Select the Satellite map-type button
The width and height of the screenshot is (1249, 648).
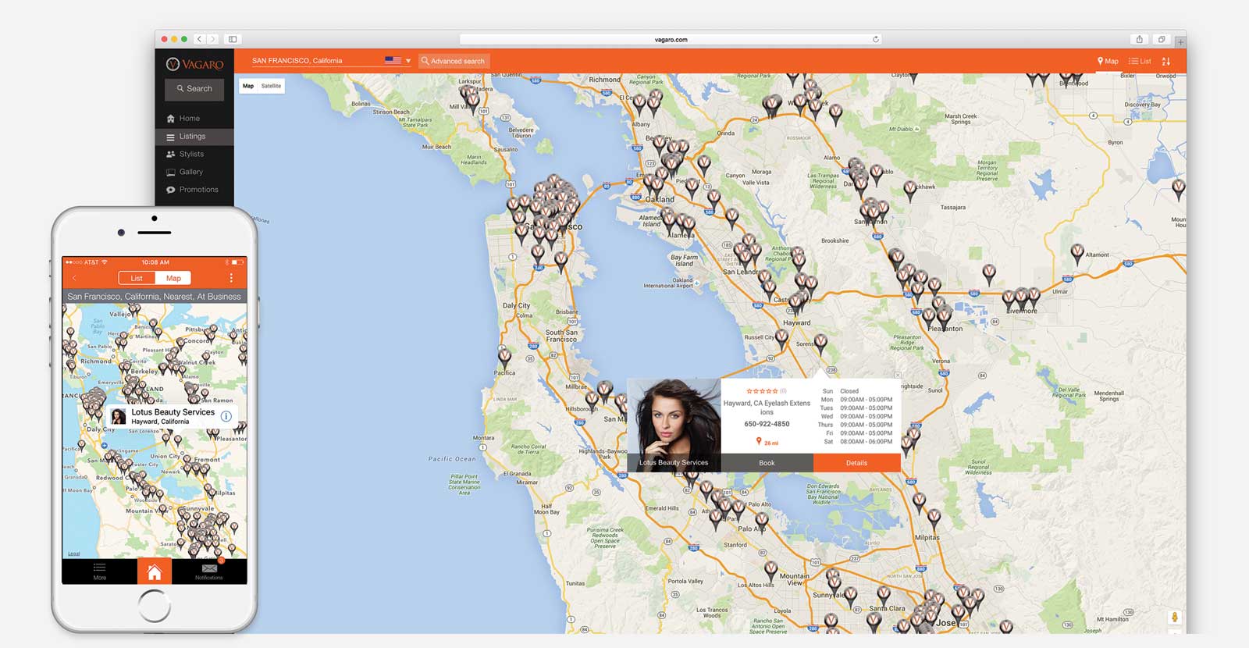click(271, 86)
